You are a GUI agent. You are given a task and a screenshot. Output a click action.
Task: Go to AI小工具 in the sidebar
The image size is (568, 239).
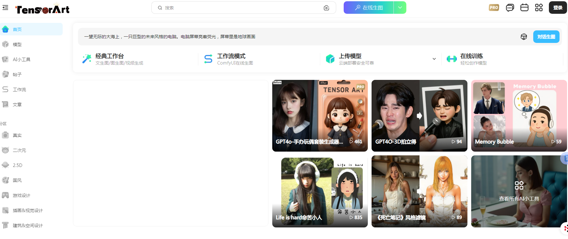click(21, 60)
